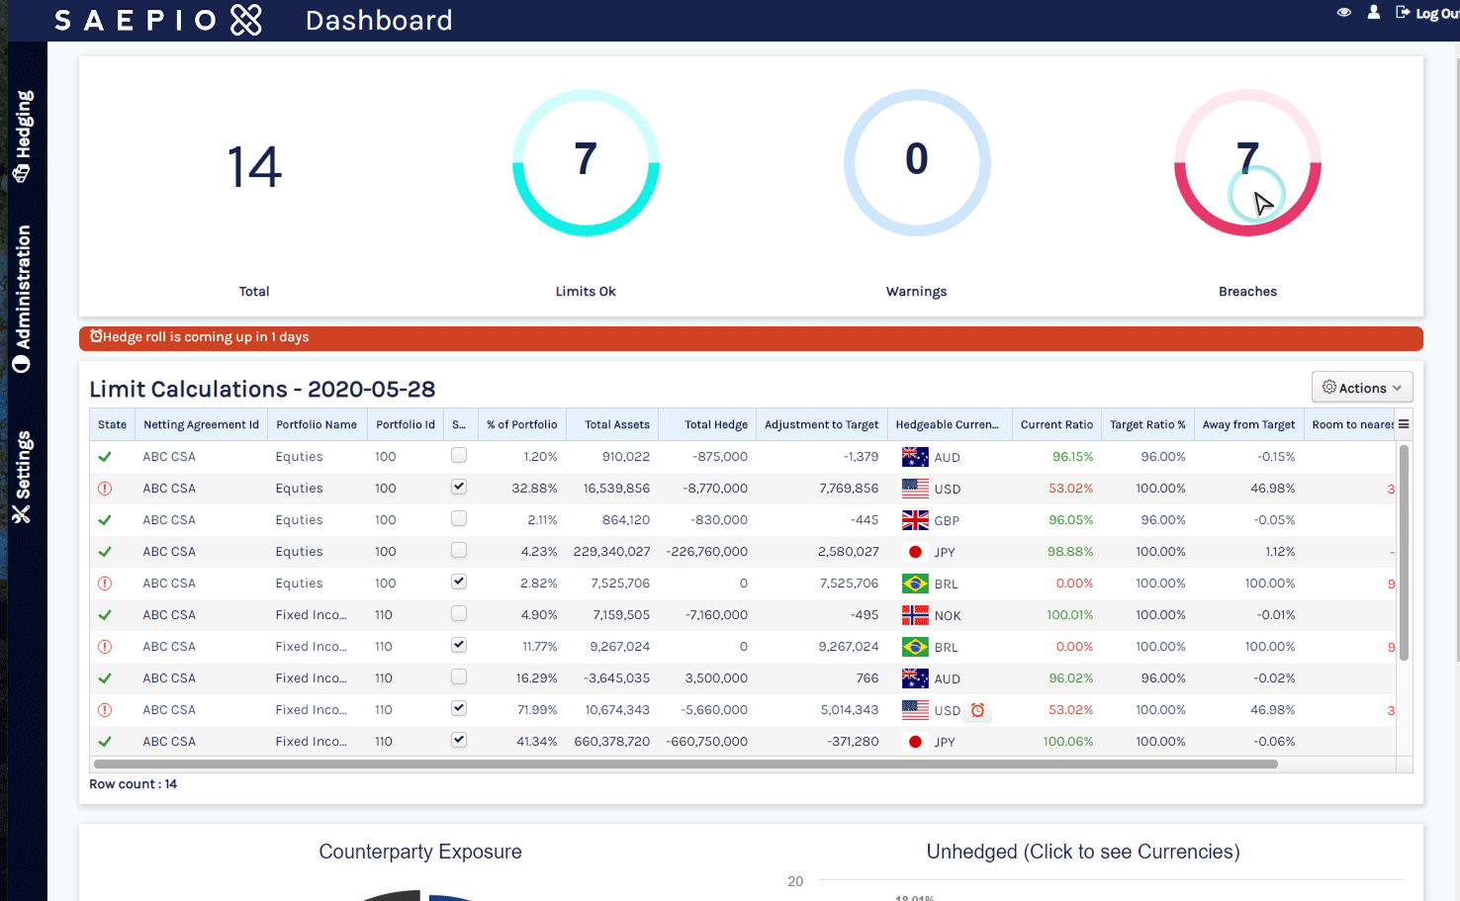The width and height of the screenshot is (1460, 901).
Task: Toggle checkbox in BRL Fixed Income row
Action: point(459,645)
